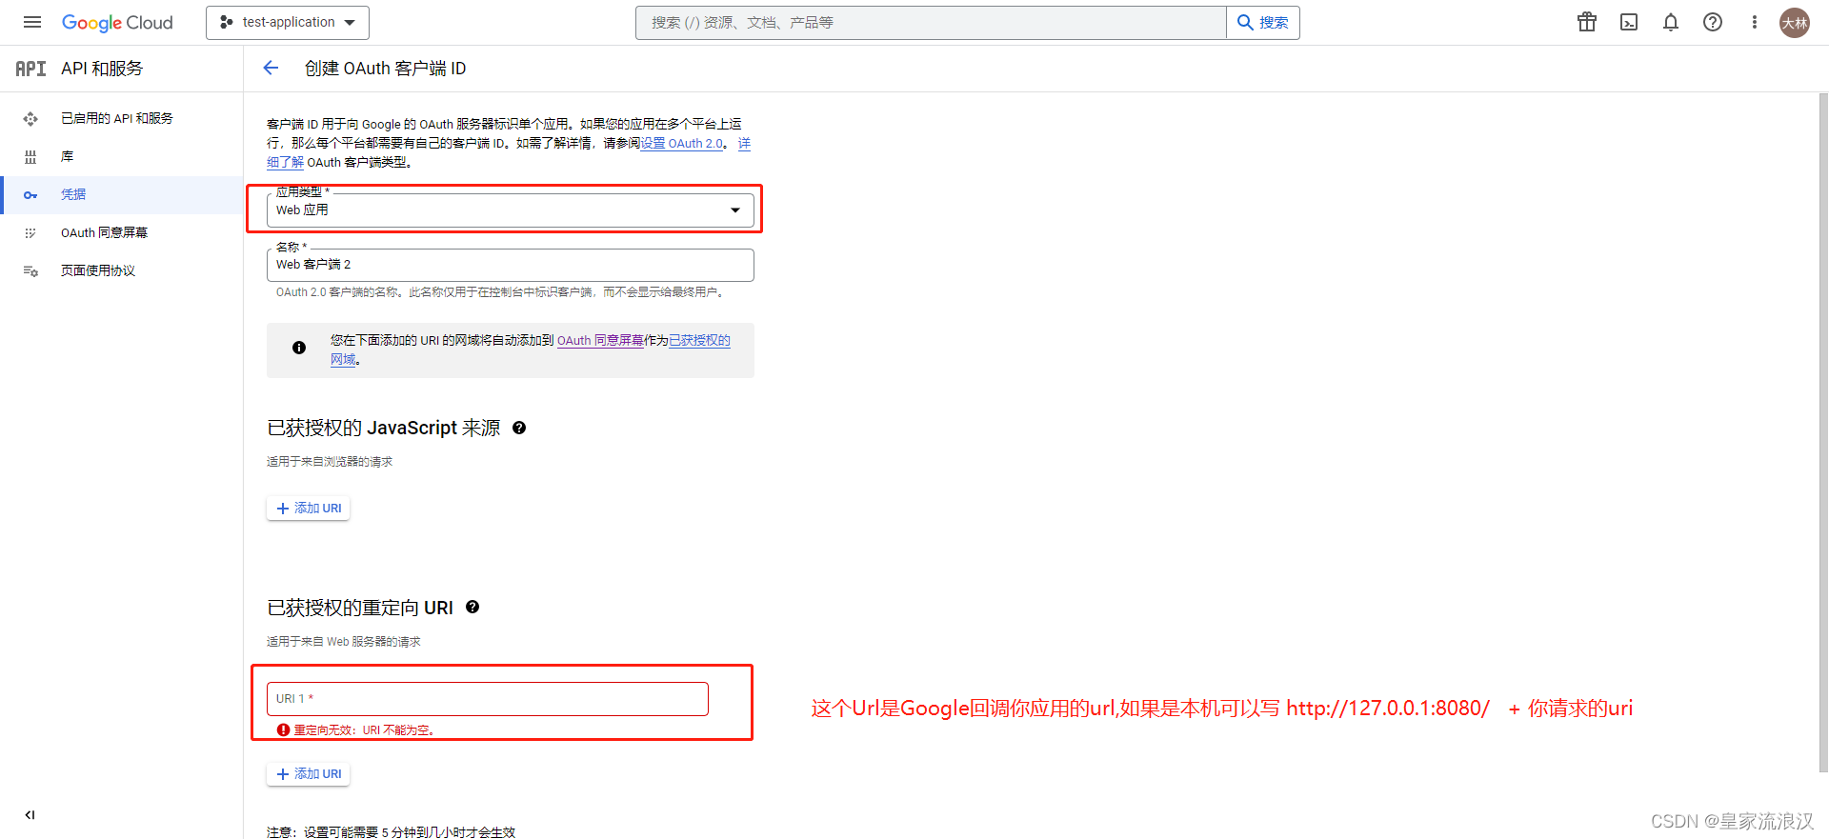The height and width of the screenshot is (839, 1829).
Task: Open the 库 library sidebar item
Action: [x=67, y=156]
